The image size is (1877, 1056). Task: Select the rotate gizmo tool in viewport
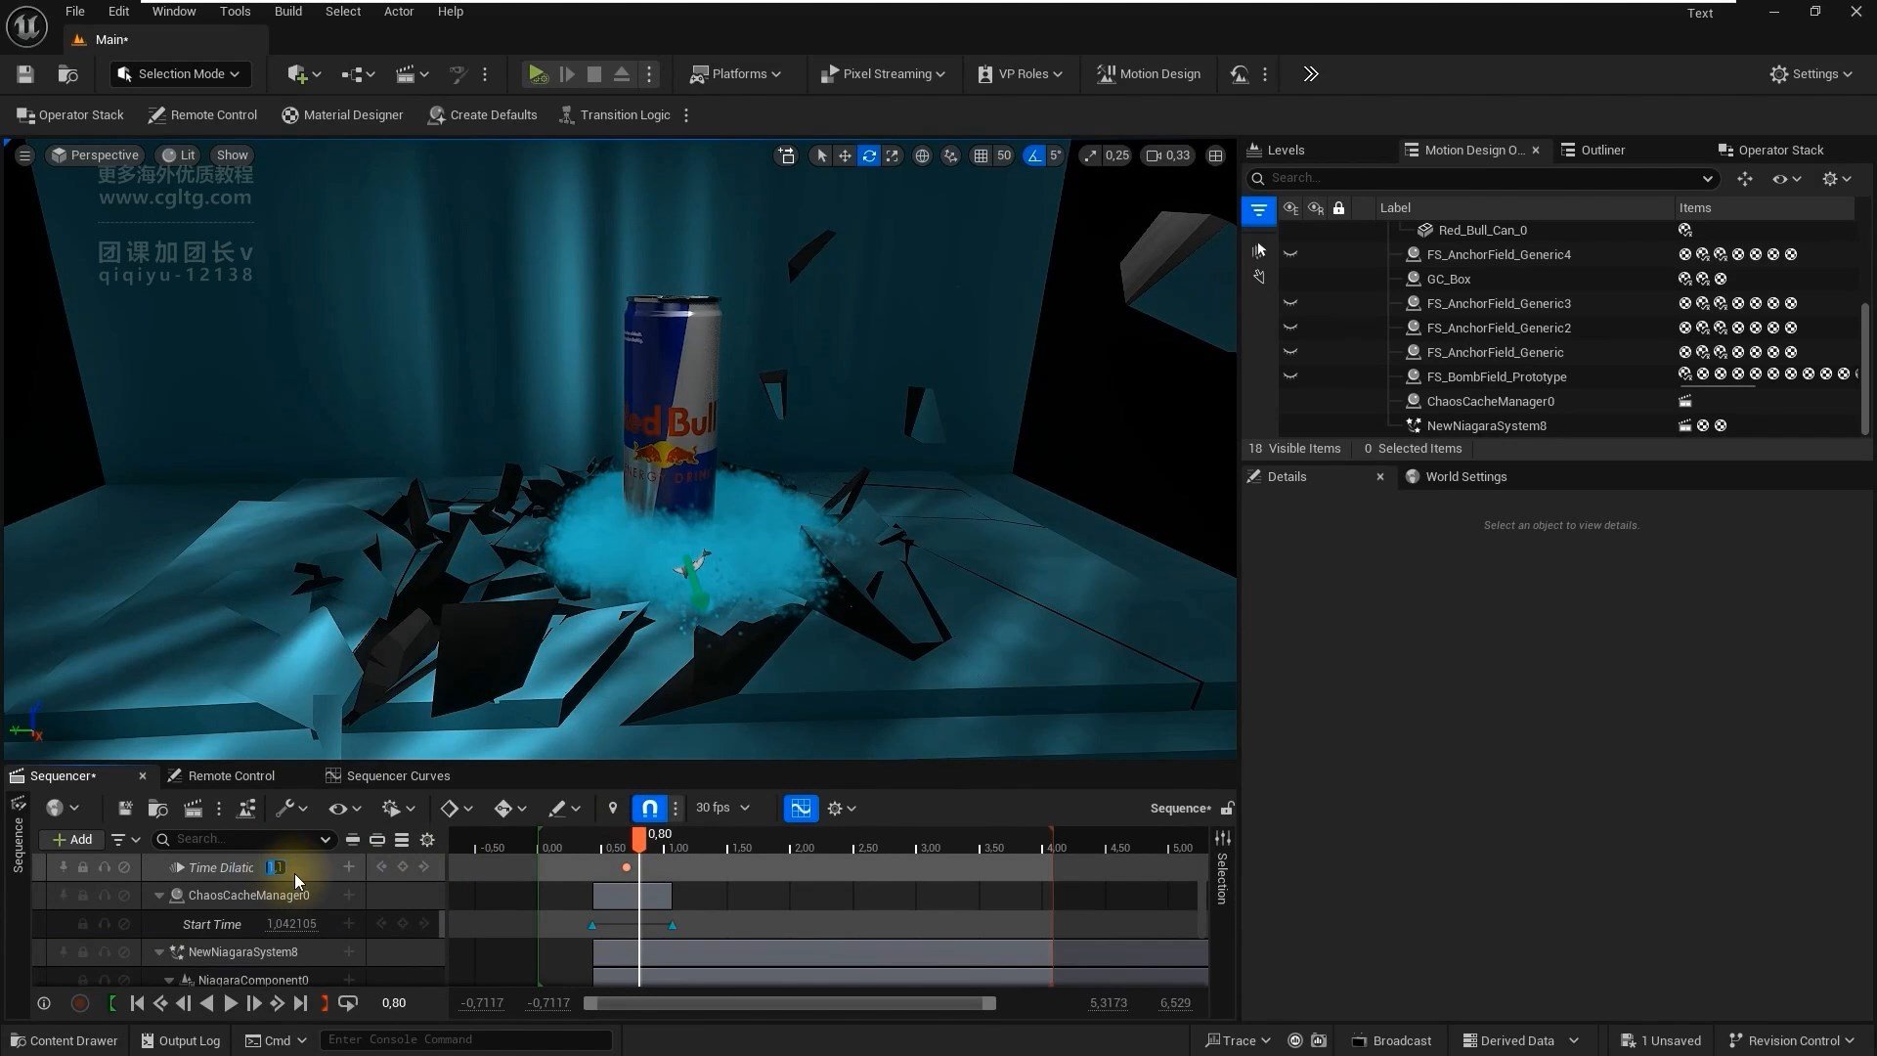[x=868, y=155]
